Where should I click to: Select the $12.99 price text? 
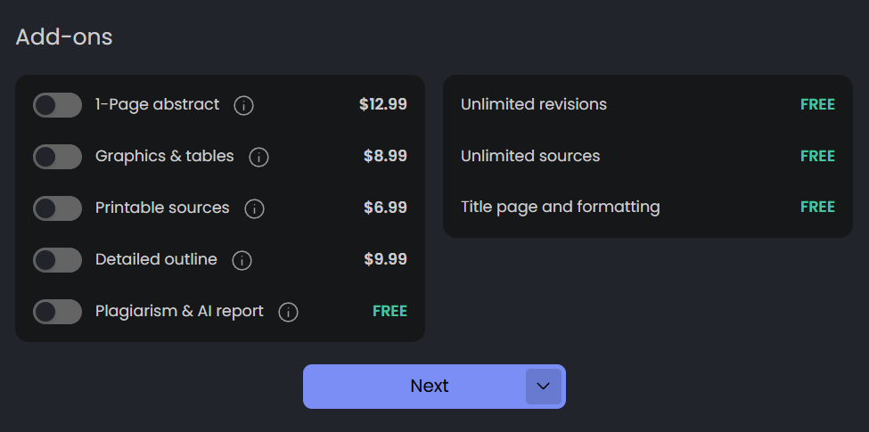(x=383, y=104)
